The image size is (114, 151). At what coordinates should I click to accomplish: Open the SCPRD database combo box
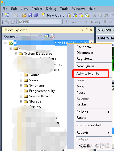click(x=40, y=22)
